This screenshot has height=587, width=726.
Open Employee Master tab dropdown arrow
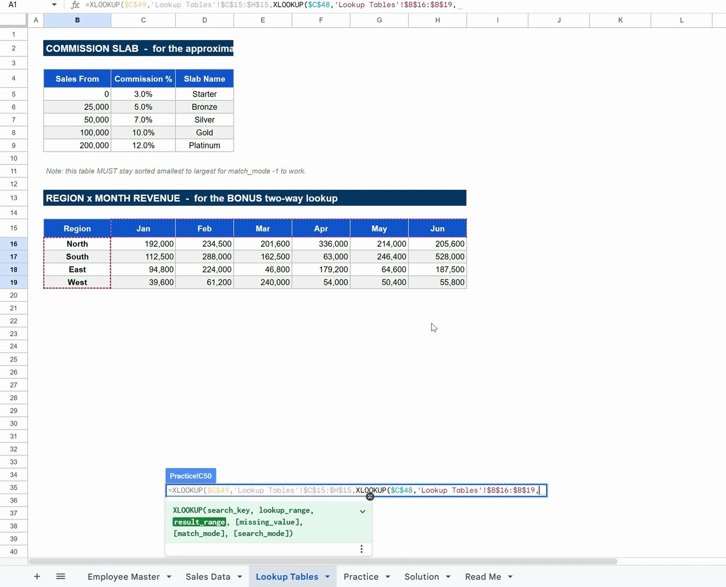coord(169,577)
